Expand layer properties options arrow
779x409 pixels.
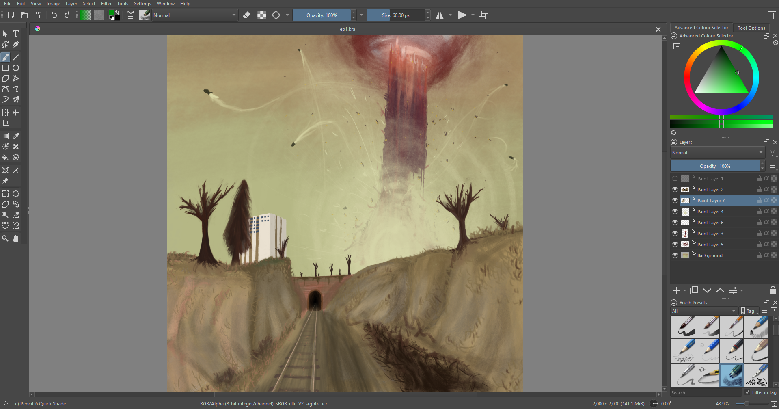(x=742, y=290)
